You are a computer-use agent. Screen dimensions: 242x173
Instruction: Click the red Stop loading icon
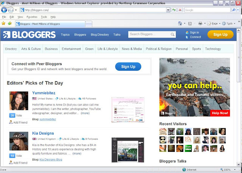180,10
